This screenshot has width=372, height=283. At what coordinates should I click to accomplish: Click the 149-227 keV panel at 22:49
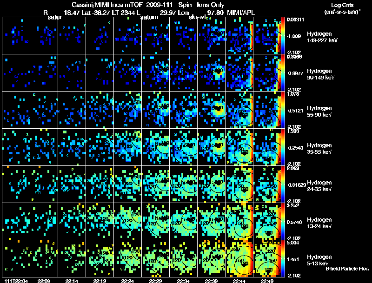point(267,36)
